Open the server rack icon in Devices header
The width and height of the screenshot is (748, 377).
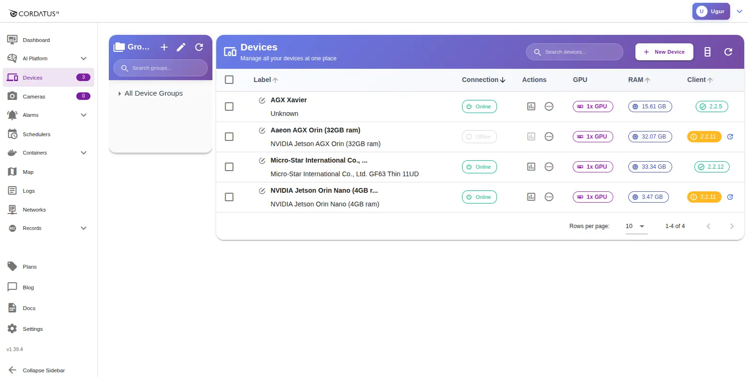click(707, 52)
